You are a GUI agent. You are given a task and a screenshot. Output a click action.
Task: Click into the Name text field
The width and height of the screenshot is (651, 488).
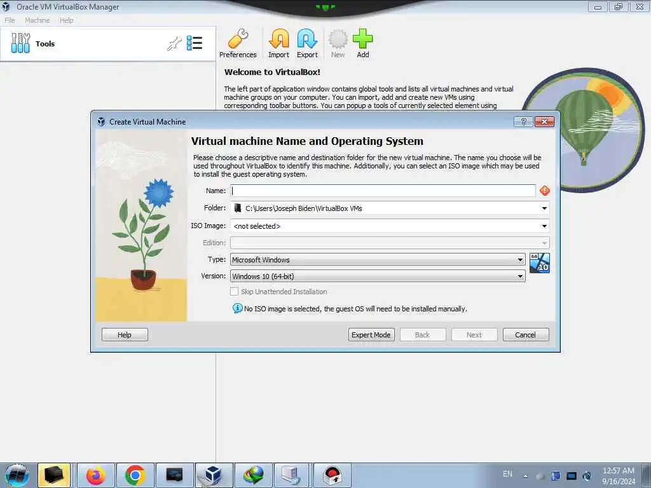[383, 191]
